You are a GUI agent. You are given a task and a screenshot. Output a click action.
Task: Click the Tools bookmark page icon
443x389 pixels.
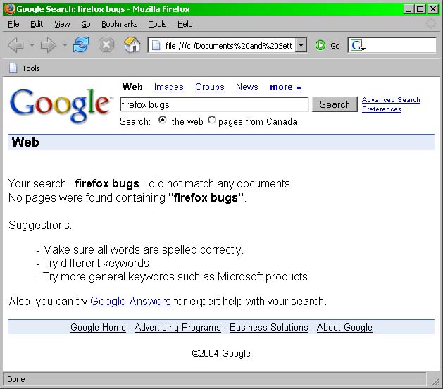13,68
